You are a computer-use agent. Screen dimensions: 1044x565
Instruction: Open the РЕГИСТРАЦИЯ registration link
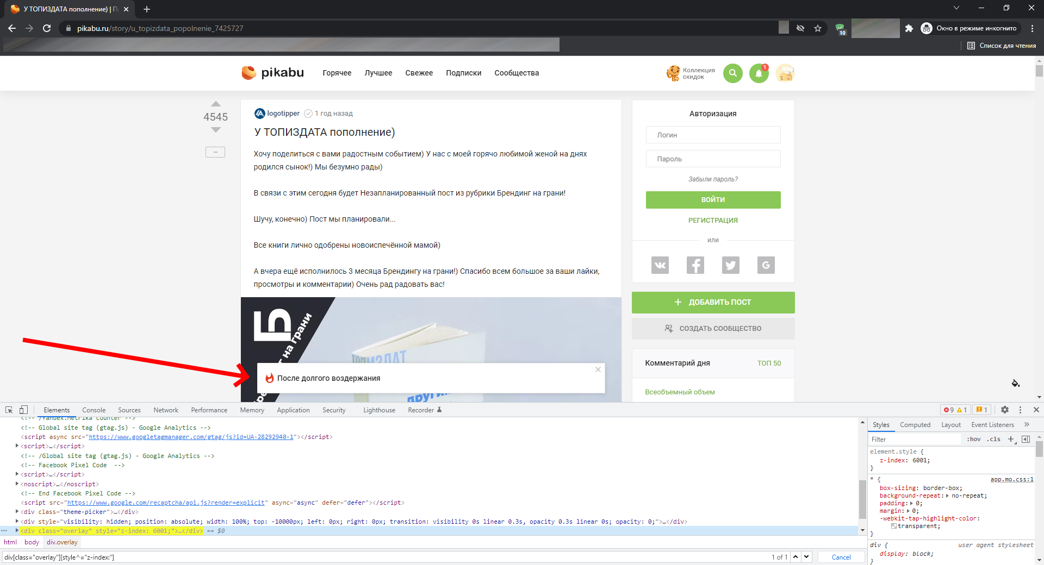tap(713, 220)
